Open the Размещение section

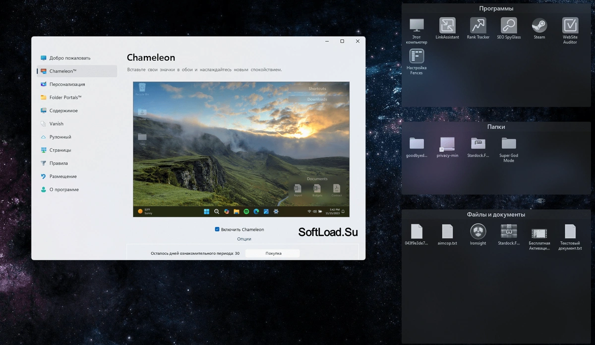pyautogui.click(x=77, y=176)
